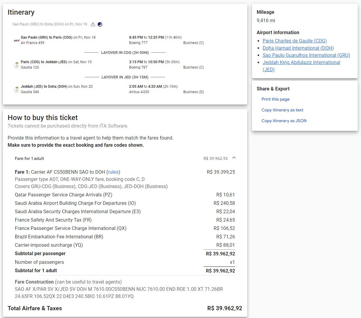
Task: Click the 'Total Airfare & Taxes' label
Action: tap(35, 308)
